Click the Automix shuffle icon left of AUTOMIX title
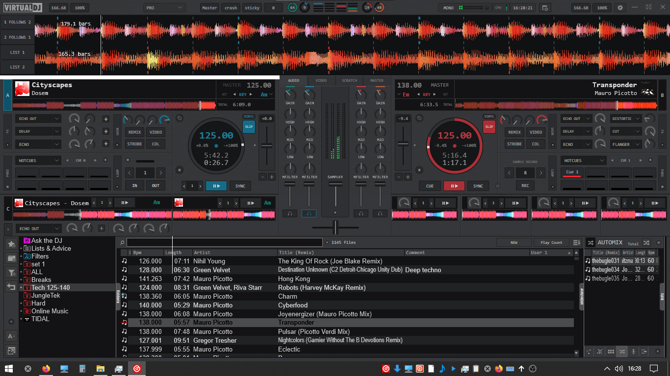Viewport: 670px width, 376px height. point(591,242)
